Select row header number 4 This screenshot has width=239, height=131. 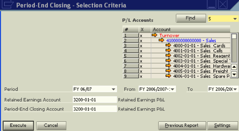[x=131, y=51]
